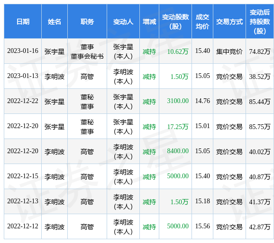
Task: Click the 变动人 column header
Action: coord(123,21)
